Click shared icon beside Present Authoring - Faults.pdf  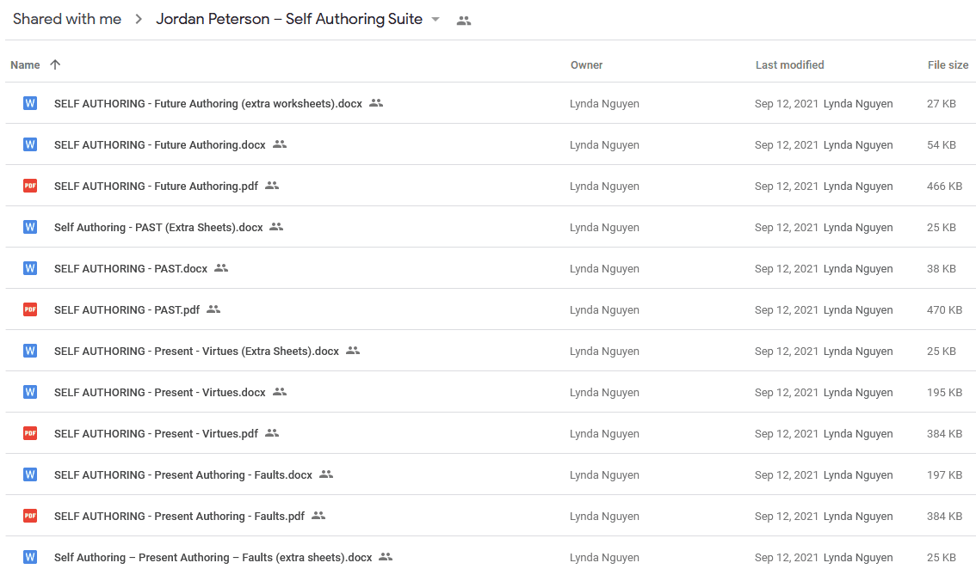tap(318, 515)
